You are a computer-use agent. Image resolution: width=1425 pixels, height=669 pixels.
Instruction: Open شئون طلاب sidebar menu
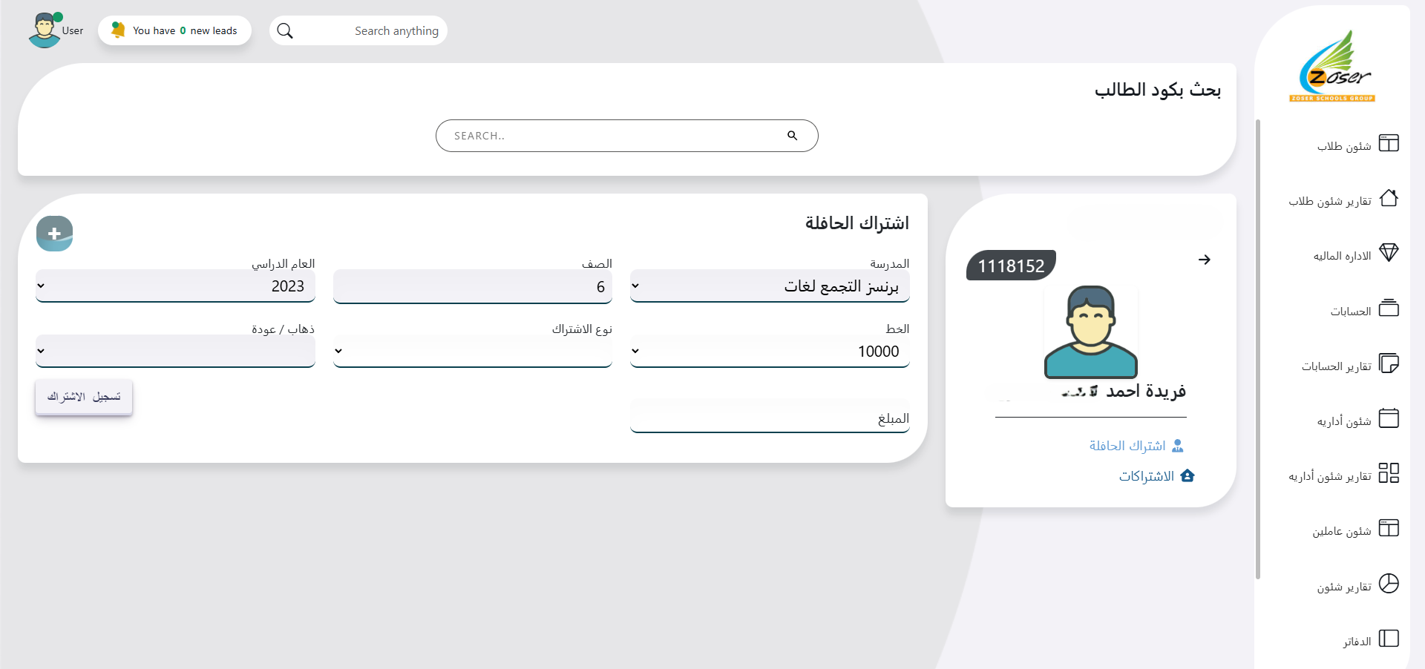pos(1344,146)
